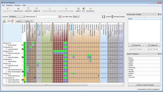
Task: Click the horizontal scrollbar thumb under grid
Action: pyautogui.click(x=46, y=85)
